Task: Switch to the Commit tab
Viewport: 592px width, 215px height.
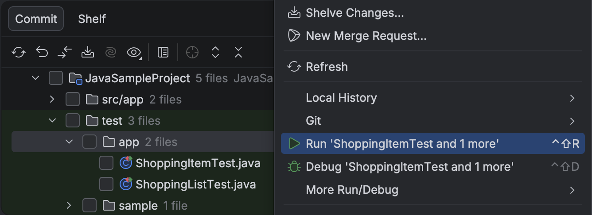Action: pos(36,19)
